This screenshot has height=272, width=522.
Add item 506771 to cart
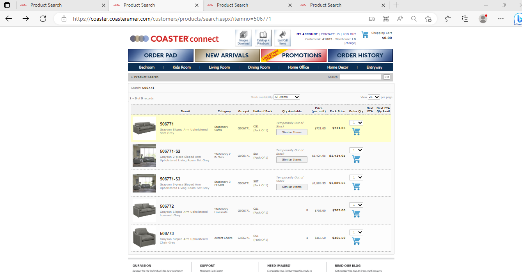tap(356, 132)
